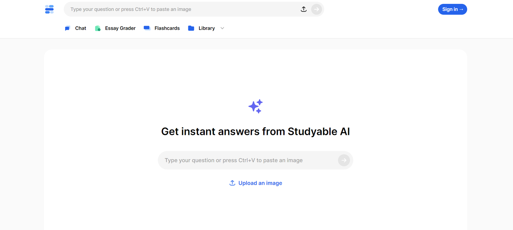Open the Chat text label in navigation
This screenshot has width=513, height=230.
pyautogui.click(x=80, y=28)
